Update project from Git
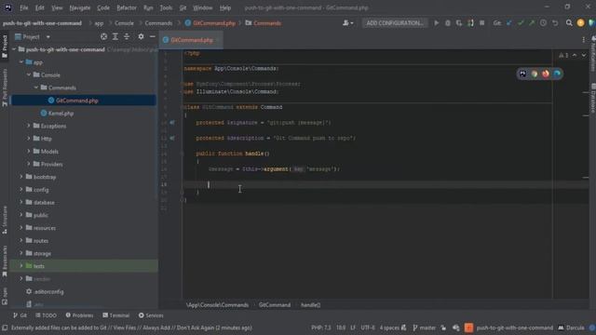The height and width of the screenshot is (335, 596). (x=509, y=23)
